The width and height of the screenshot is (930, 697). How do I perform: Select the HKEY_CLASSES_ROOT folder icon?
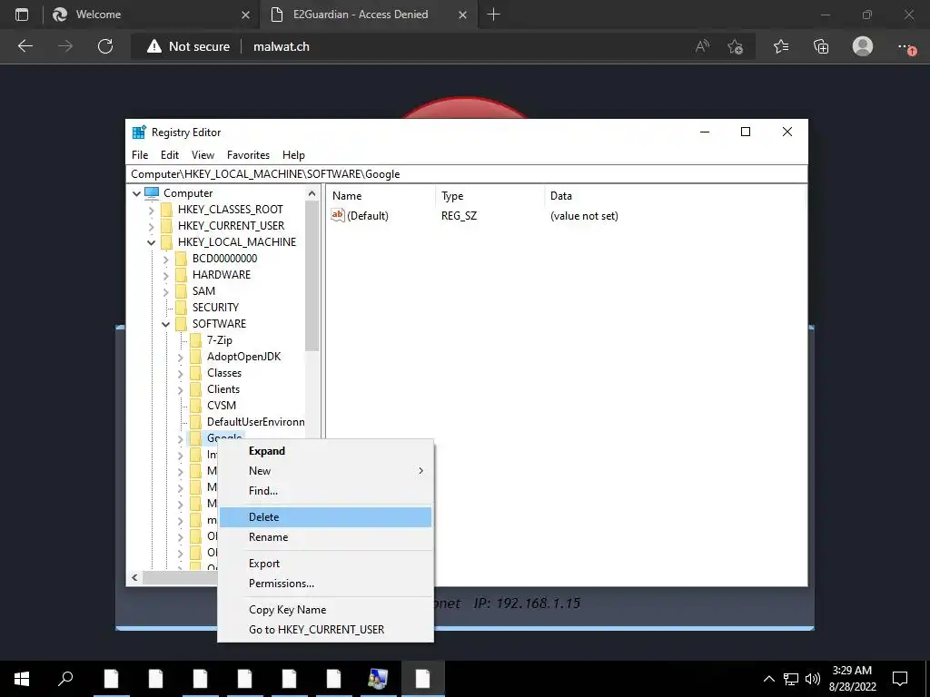point(167,210)
